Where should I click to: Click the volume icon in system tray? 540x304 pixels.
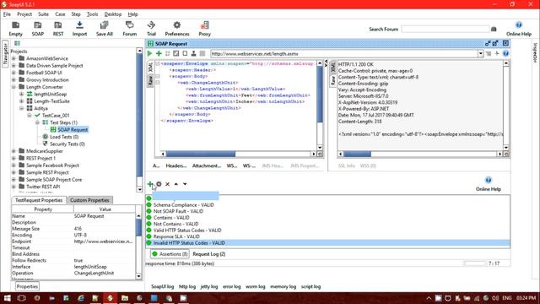(495, 298)
